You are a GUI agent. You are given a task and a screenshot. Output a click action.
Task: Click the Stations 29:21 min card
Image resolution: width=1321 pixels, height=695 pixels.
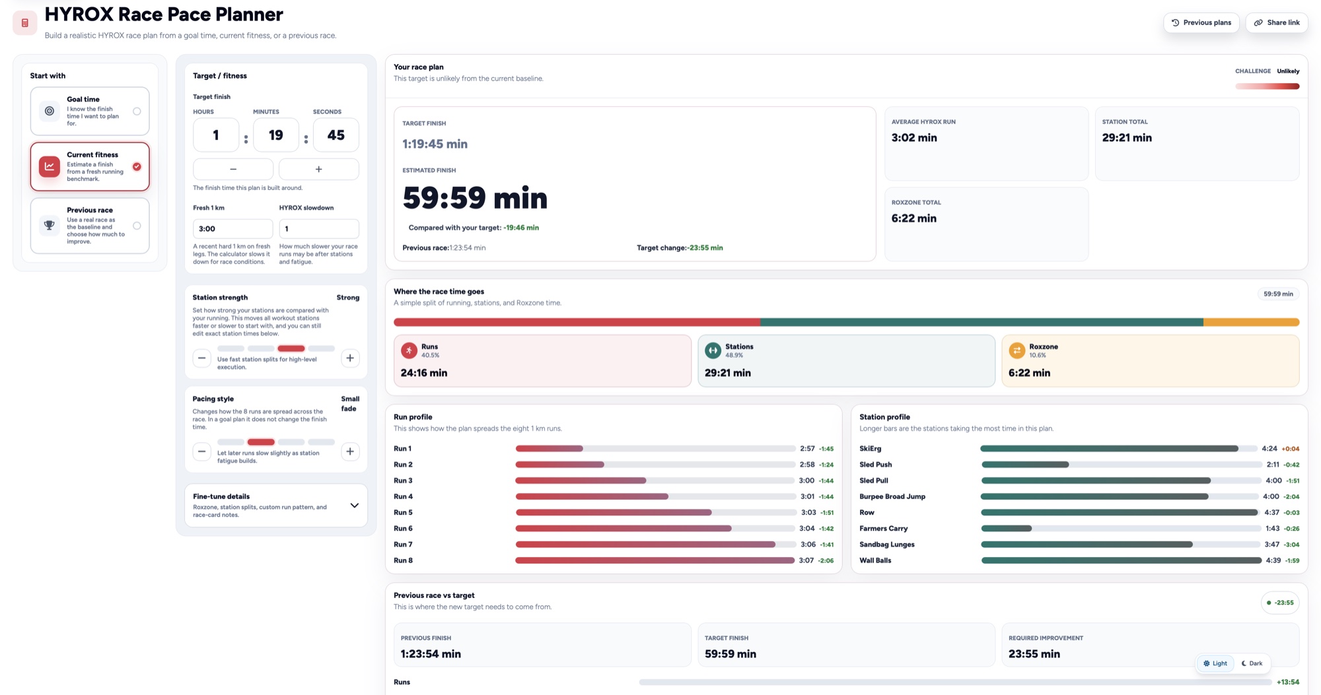(846, 360)
